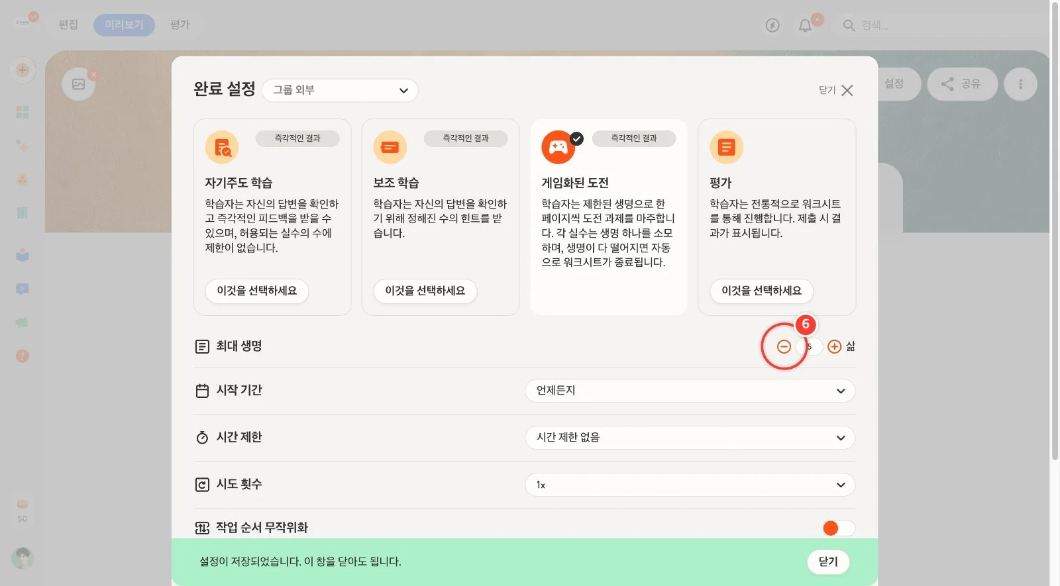Open the three-dot more options menu
The height and width of the screenshot is (586, 1060).
(1020, 84)
